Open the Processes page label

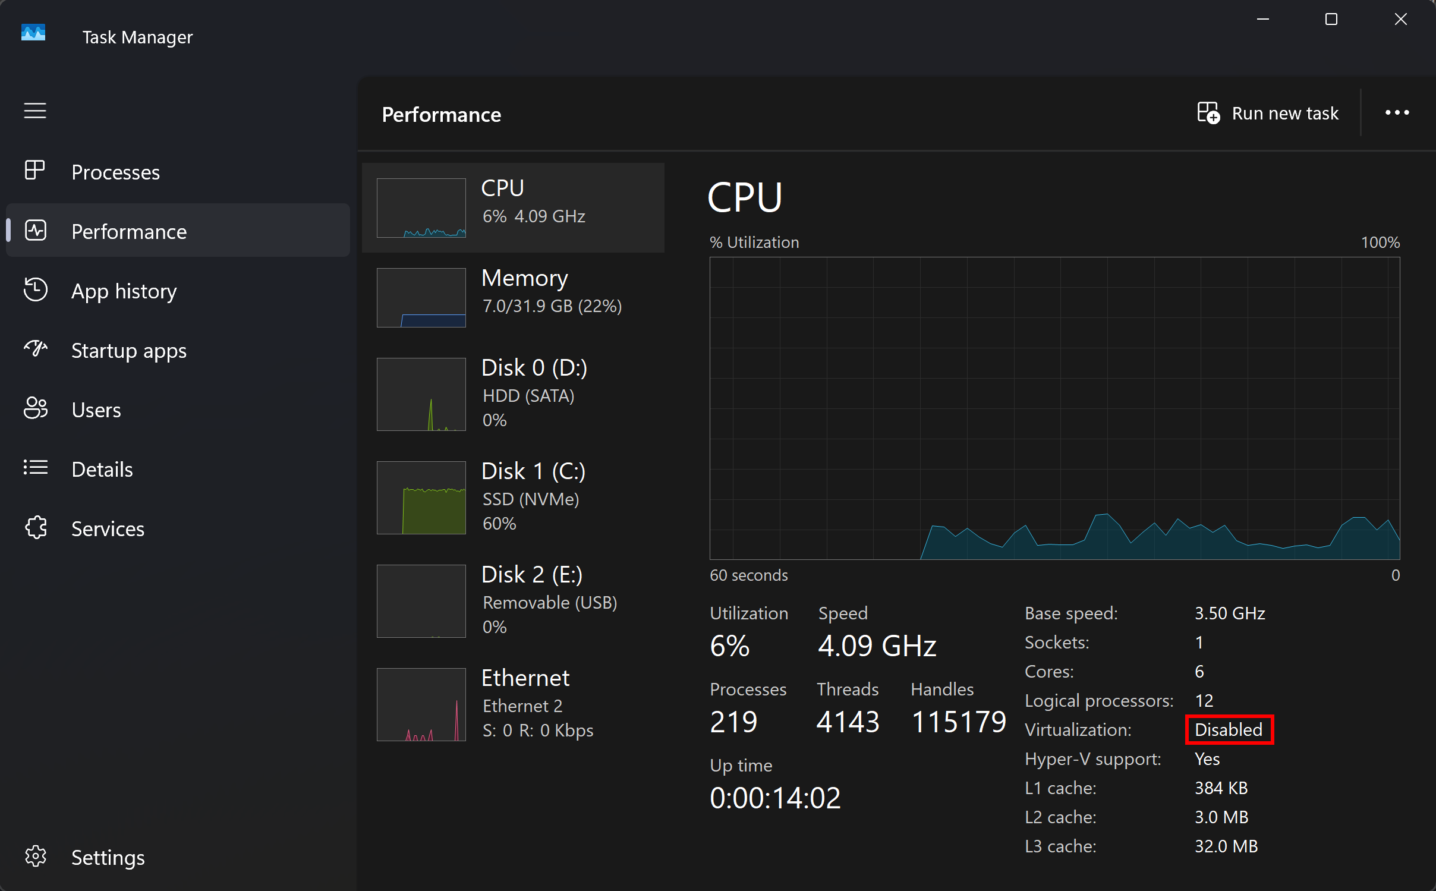[x=115, y=172]
